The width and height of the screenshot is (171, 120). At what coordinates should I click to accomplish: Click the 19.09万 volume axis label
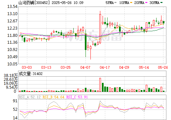coord(11,84)
